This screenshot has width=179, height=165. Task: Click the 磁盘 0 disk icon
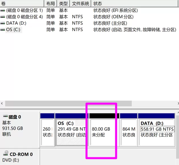[x=5, y=116]
